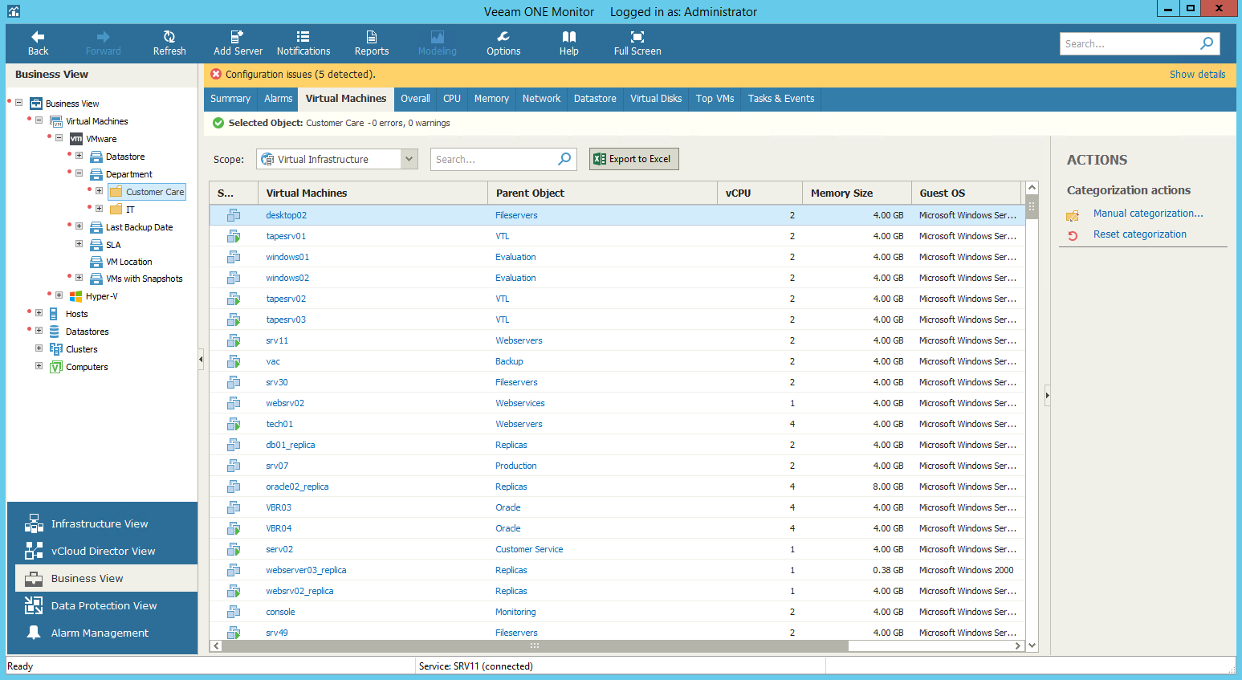Switch to the Alarms tab
This screenshot has width=1242, height=680.
click(x=279, y=99)
